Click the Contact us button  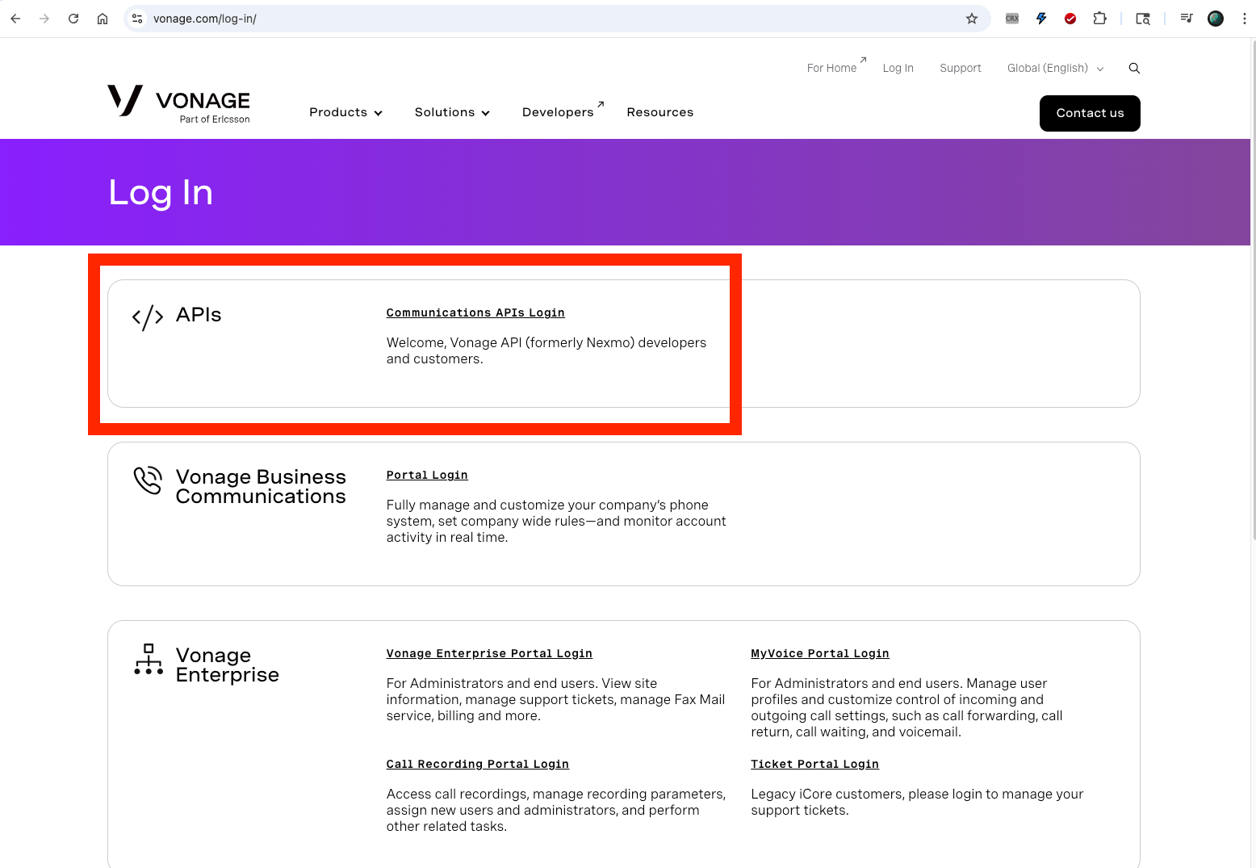coord(1090,113)
